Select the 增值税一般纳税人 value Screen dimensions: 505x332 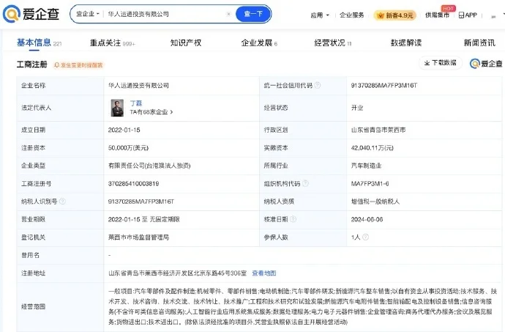pos(375,202)
